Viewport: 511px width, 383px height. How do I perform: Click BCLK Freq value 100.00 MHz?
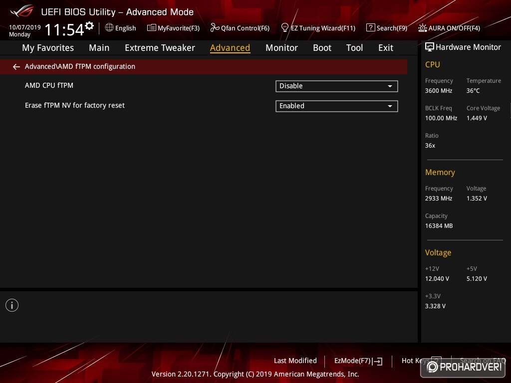(441, 118)
